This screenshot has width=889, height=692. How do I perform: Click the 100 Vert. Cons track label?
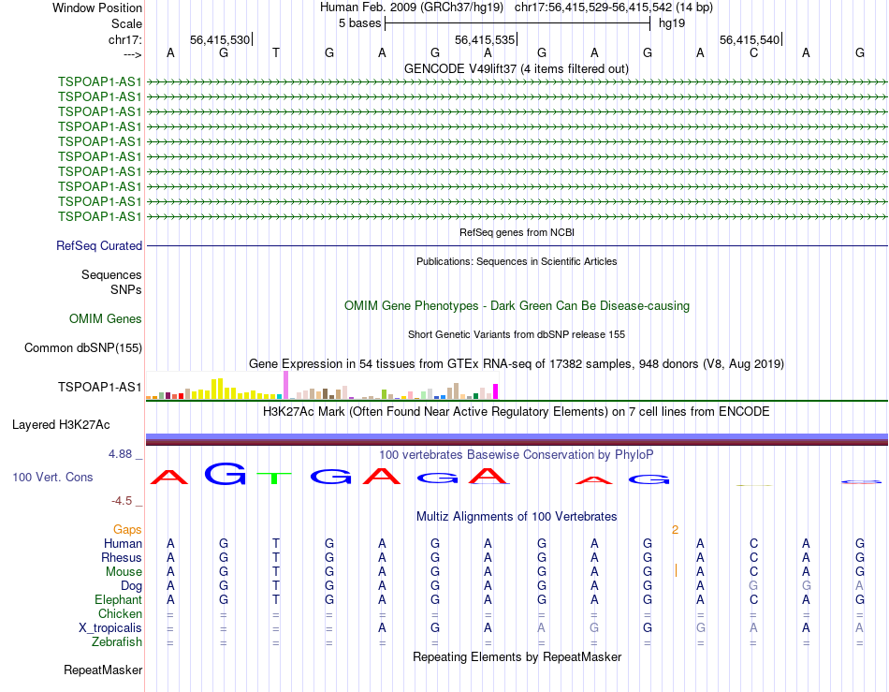pos(52,477)
